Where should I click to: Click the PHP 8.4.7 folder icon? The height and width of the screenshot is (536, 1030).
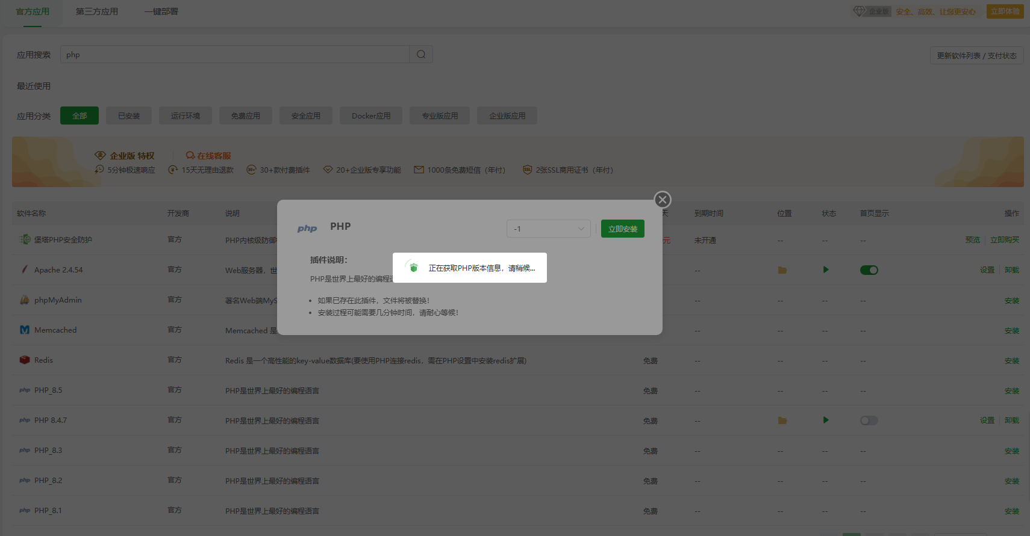click(x=782, y=420)
